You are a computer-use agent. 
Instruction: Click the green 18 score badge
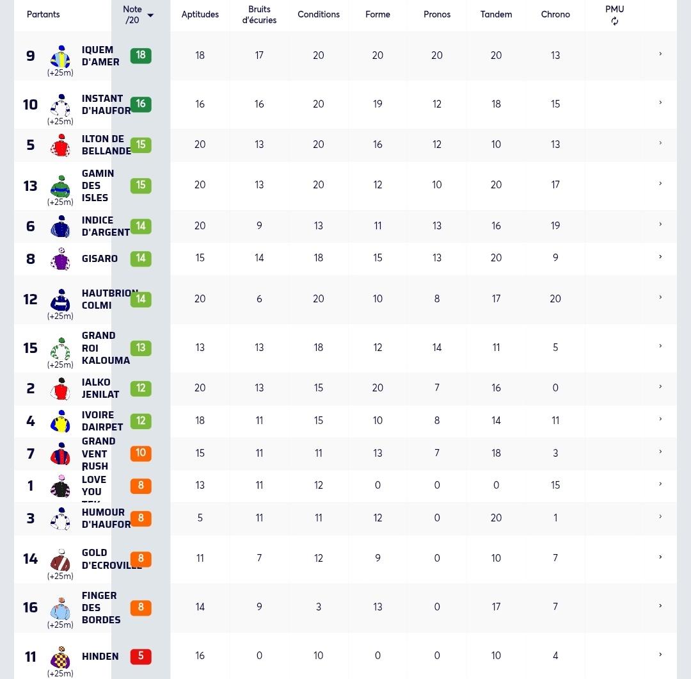[141, 55]
